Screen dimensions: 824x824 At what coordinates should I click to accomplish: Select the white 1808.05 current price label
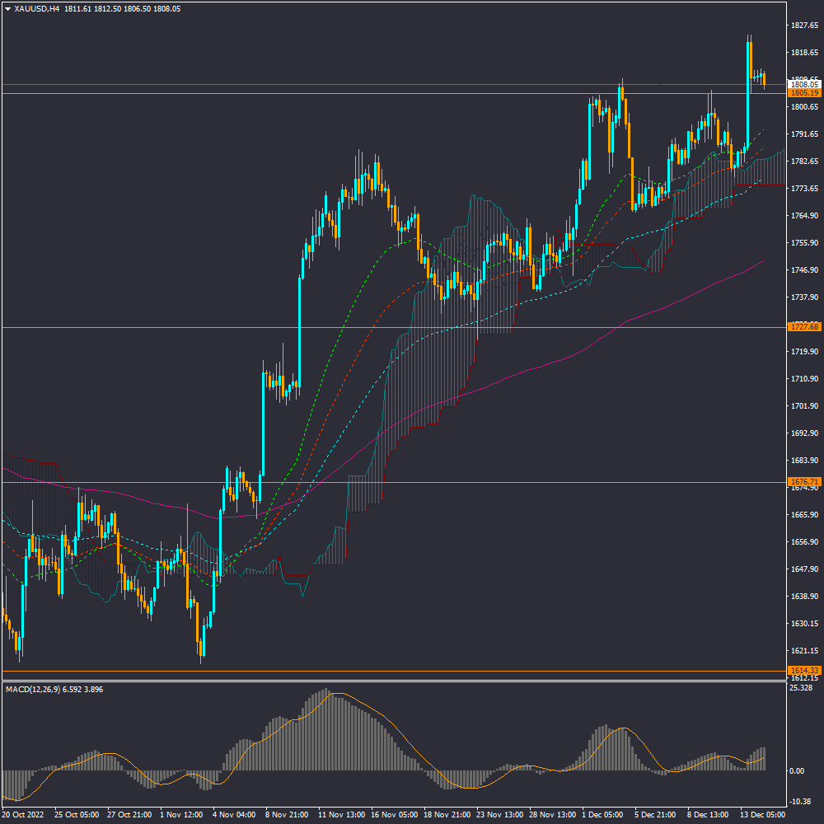coord(803,84)
